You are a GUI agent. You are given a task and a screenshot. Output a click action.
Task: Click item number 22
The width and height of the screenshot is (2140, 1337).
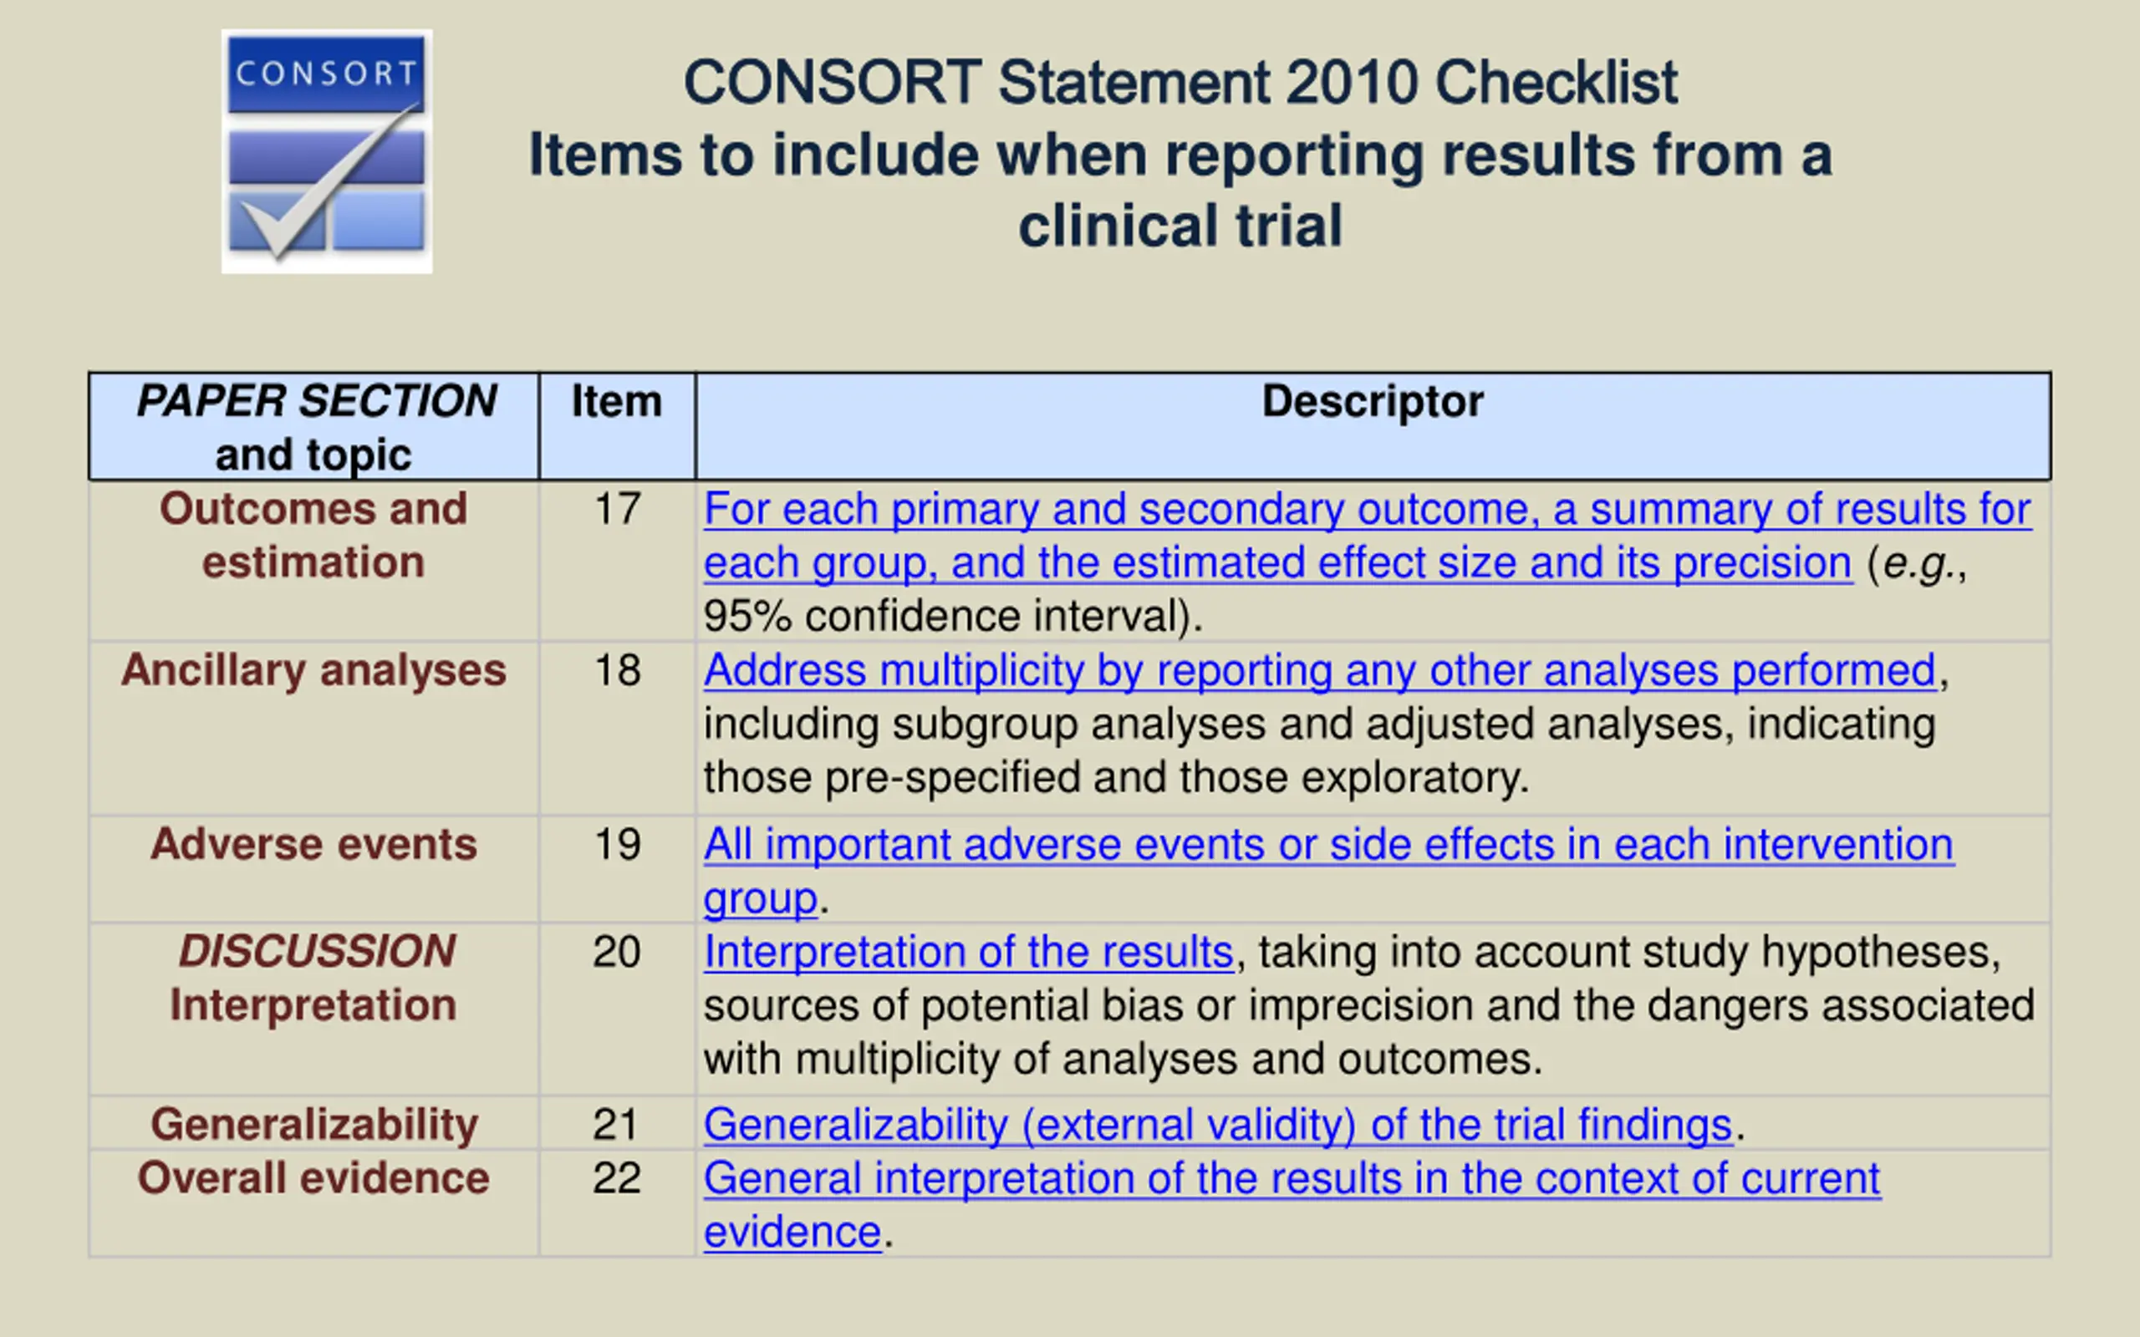pyautogui.click(x=616, y=1179)
